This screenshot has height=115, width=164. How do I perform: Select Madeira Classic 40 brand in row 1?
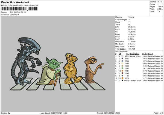(x=155, y=56)
